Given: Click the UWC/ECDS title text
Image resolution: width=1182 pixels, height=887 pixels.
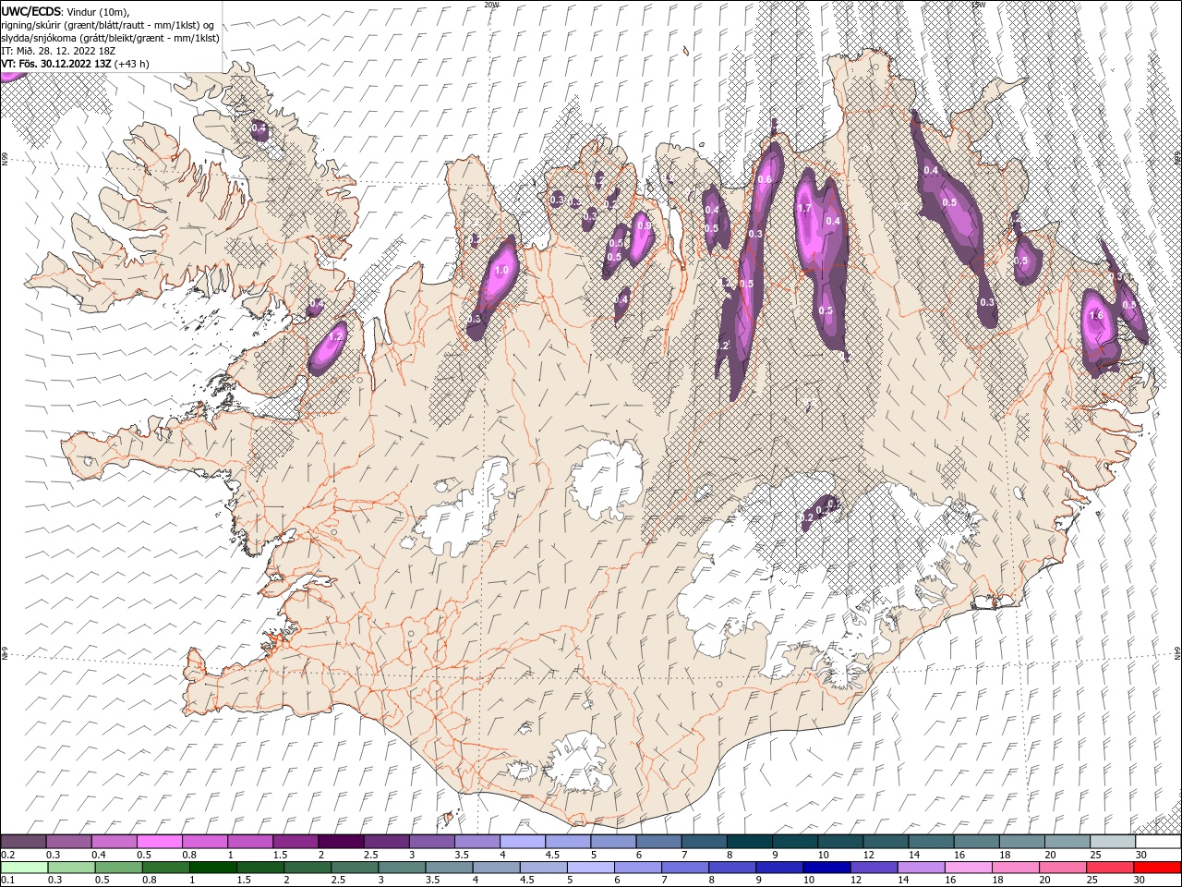Looking at the screenshot, I should 30,11.
